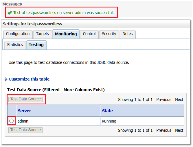193x147 pixels.
Task: Click the bottom Test Data Source button
Action: click(x=25, y=130)
